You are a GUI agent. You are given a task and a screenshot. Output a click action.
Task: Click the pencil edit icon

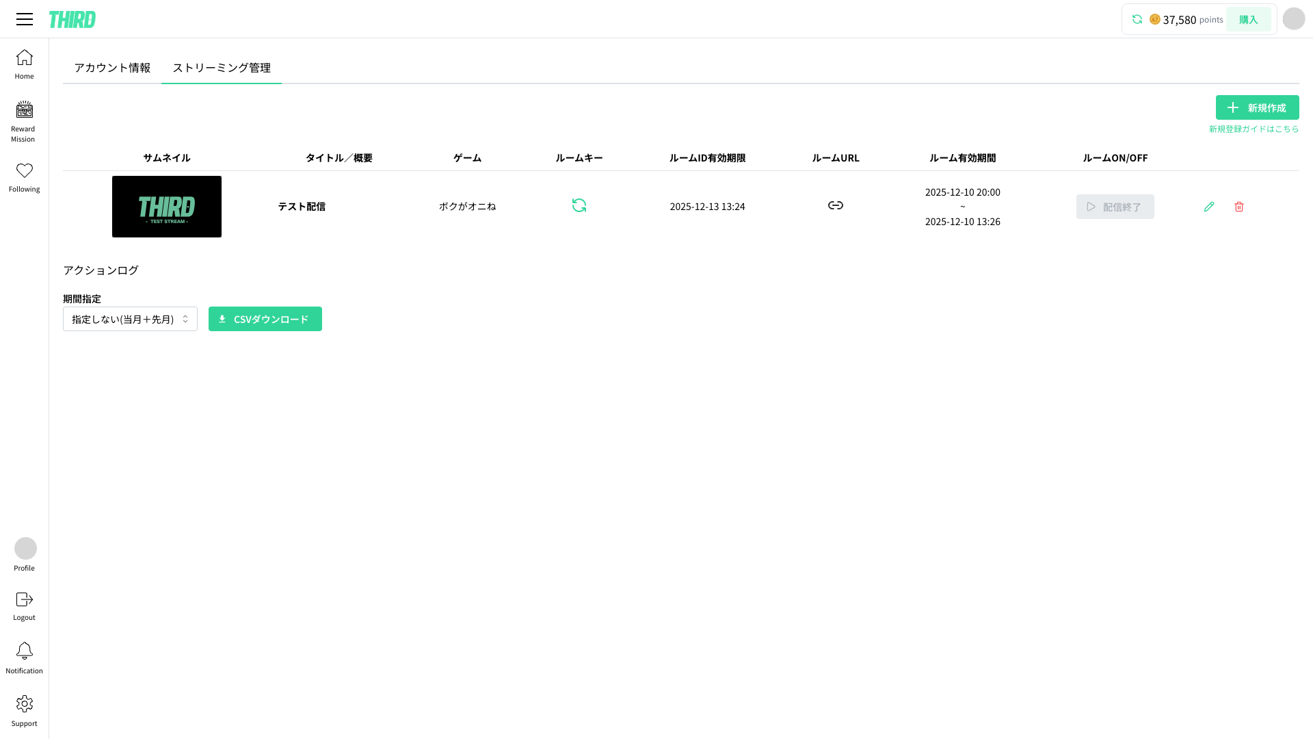[1209, 207]
